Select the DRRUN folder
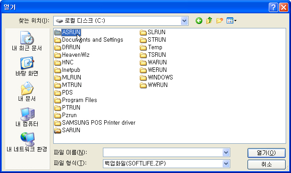The height and width of the screenshot is (173, 291). (x=67, y=47)
